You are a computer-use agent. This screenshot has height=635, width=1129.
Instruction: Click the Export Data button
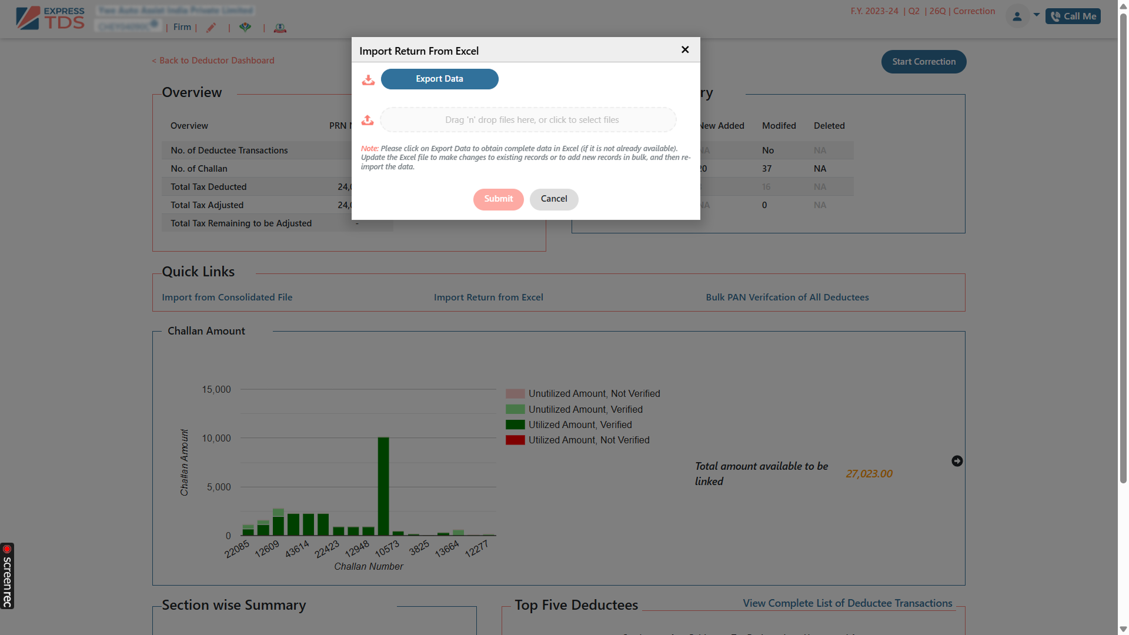coord(439,79)
